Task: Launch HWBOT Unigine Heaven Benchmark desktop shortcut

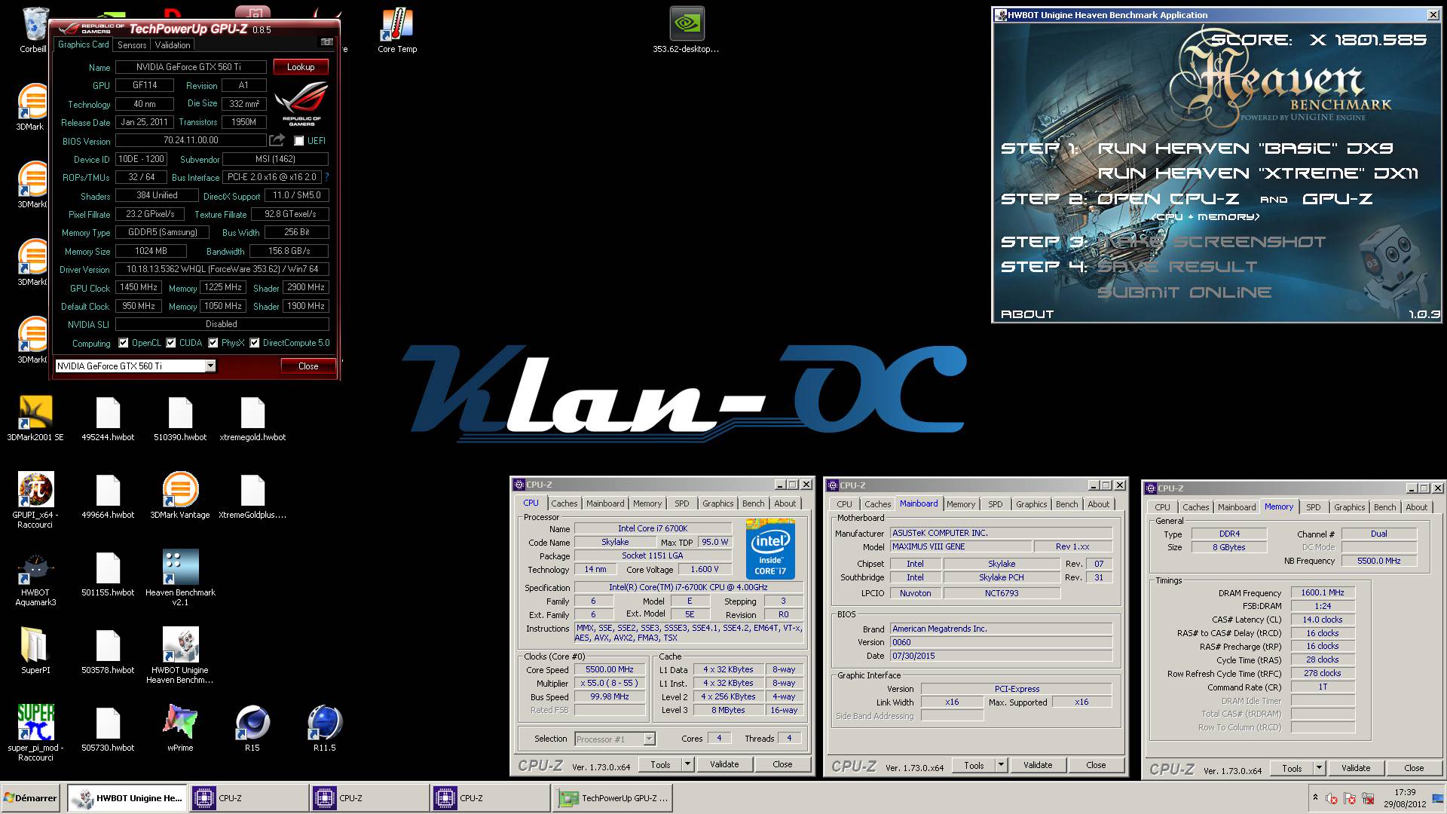Action: tap(180, 656)
